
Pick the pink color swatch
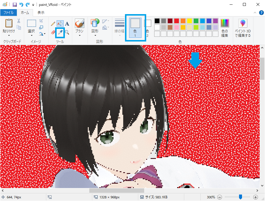coord(177,27)
